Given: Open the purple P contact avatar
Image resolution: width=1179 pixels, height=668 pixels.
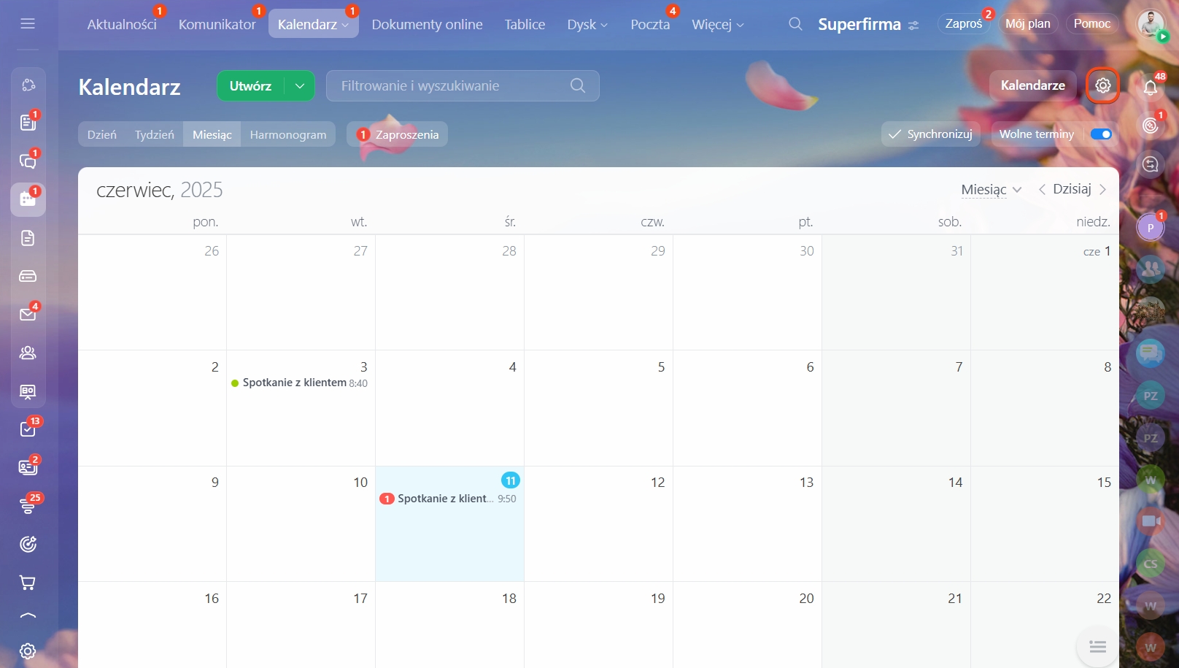Looking at the screenshot, I should point(1151,227).
